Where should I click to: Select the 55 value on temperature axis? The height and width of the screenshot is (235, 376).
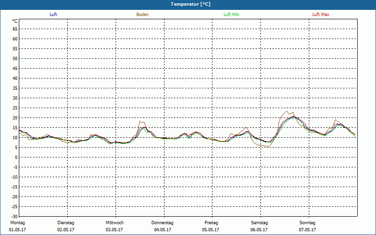tap(15, 49)
